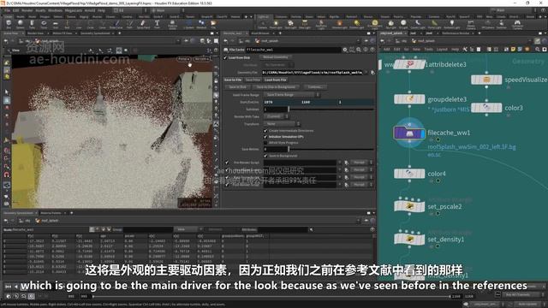Select the Spot Light shelf tool
The height and width of the screenshot is (308, 548).
[x=290, y=24]
